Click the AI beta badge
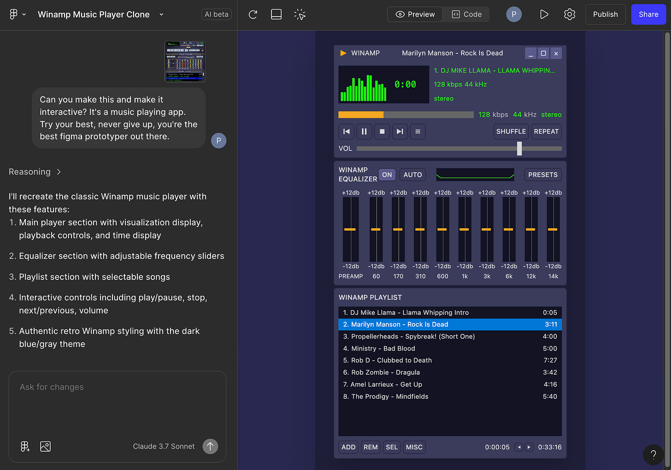The image size is (671, 470). click(x=216, y=14)
